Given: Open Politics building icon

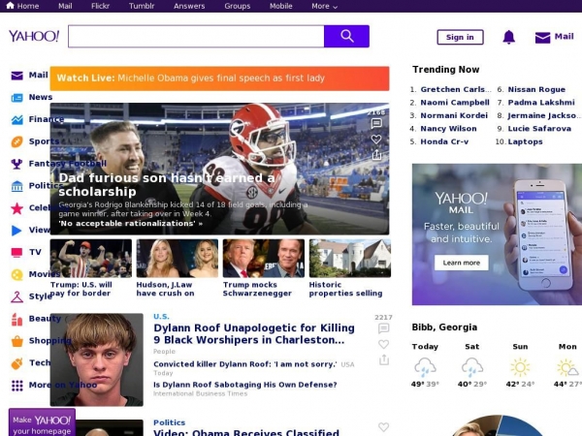Looking at the screenshot, I should click(x=16, y=186).
